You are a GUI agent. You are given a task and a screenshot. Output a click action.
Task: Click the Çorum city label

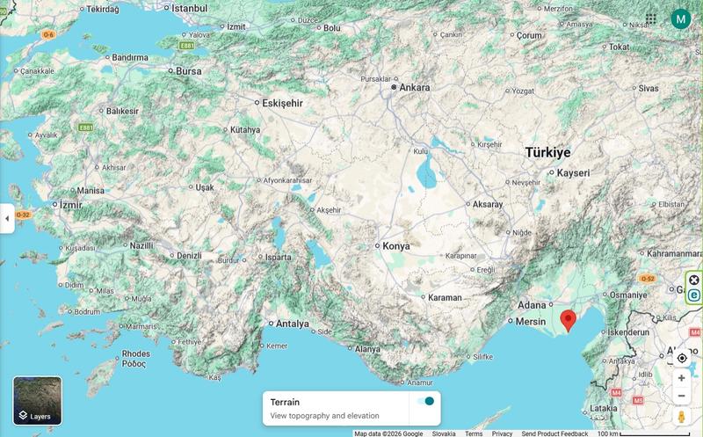click(529, 35)
